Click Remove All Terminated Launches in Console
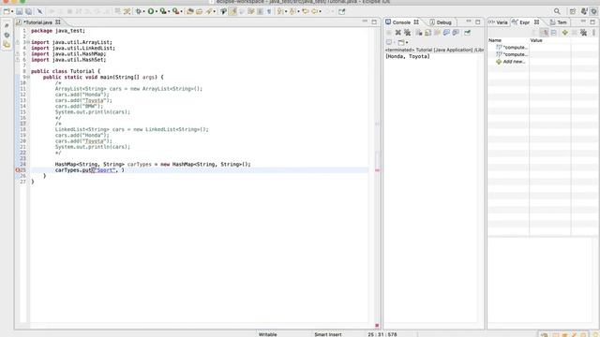Image resolution: width=600 pixels, height=337 pixels. point(408,33)
